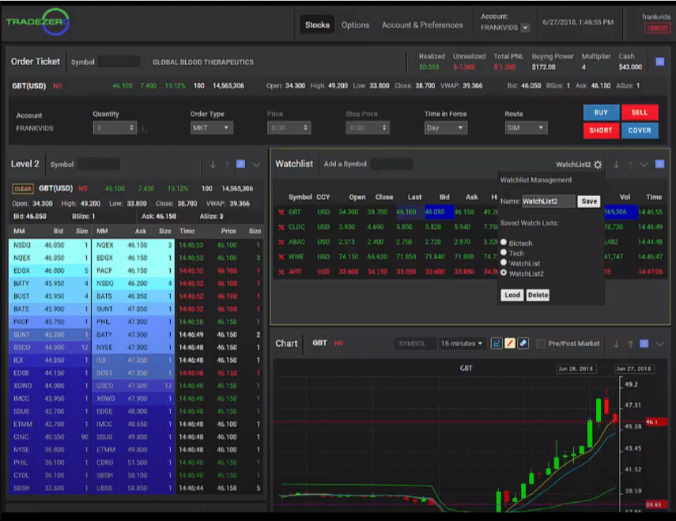The image size is (676, 521).
Task: Enable the Pre/Post Market checkbox
Action: (540, 343)
